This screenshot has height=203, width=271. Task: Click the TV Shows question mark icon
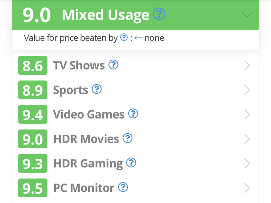[x=113, y=65]
